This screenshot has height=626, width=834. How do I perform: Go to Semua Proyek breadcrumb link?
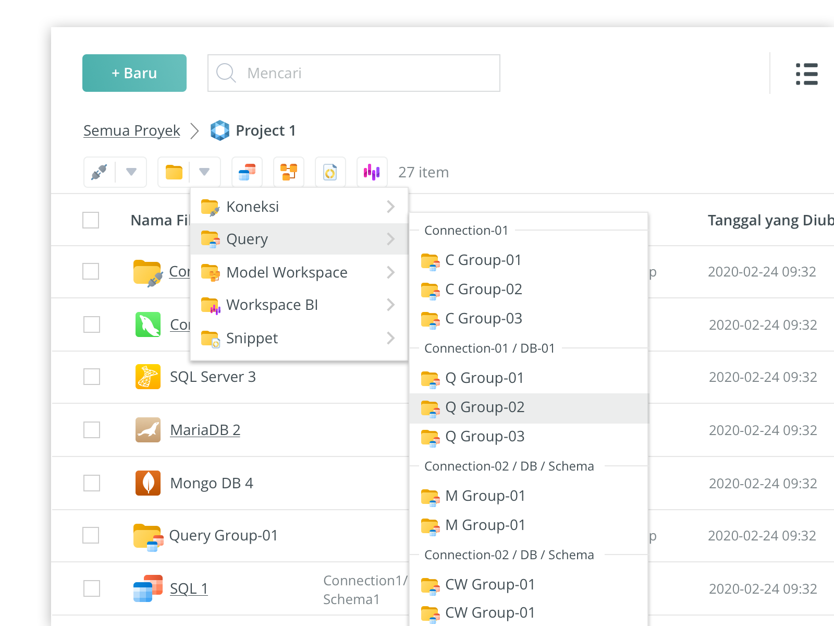[132, 130]
